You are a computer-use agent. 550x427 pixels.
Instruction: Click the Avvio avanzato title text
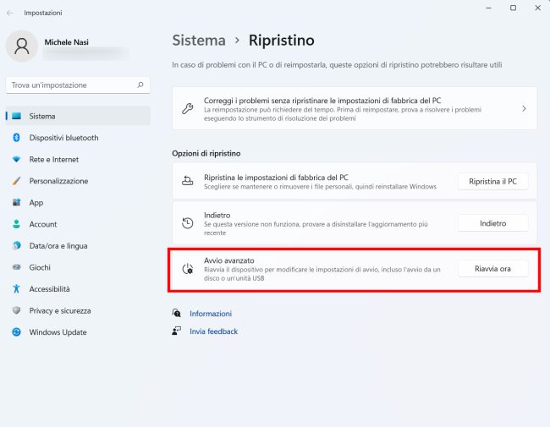coord(229,260)
